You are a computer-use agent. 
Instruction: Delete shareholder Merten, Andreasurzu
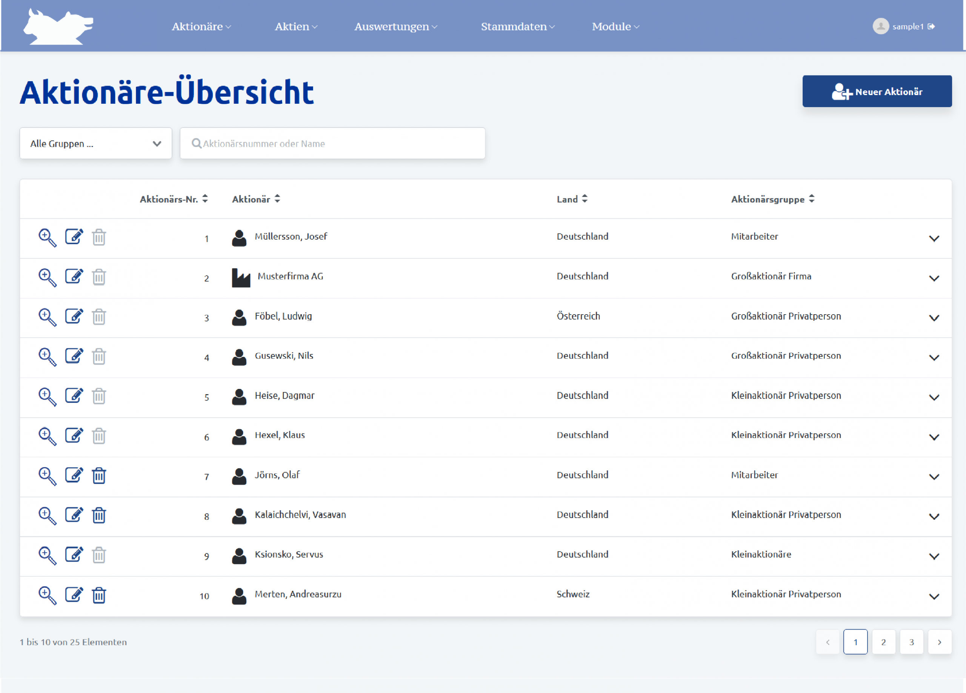[x=99, y=595]
